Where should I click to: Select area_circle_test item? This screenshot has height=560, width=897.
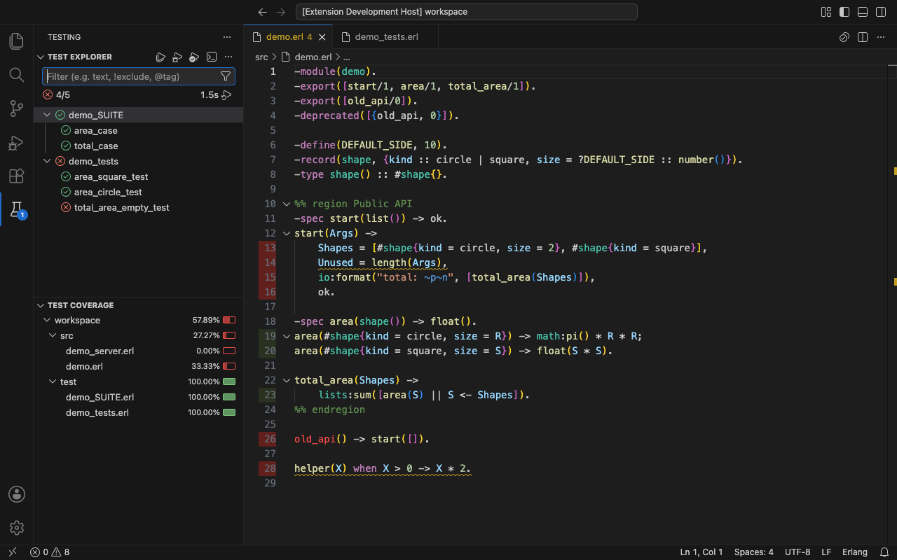click(x=139, y=192)
